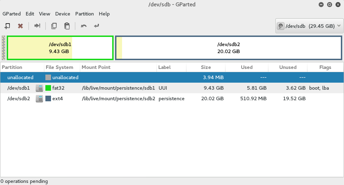The height and width of the screenshot is (185, 344).
Task: Select the /dev/sdb2 block in disk map
Action: (x=229, y=48)
